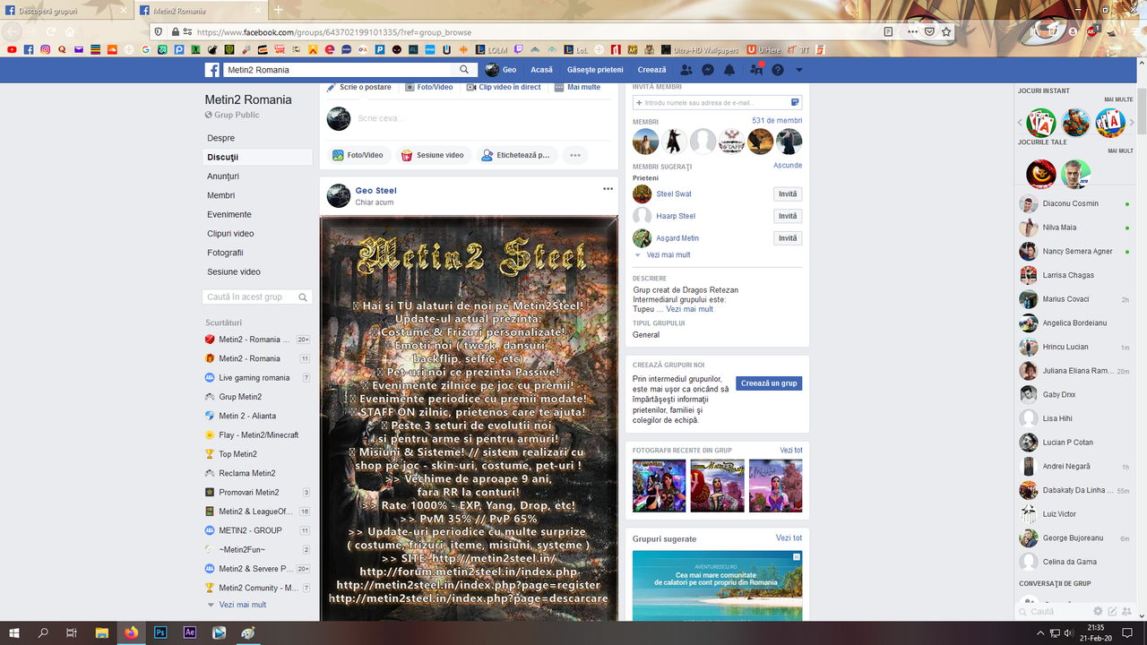Expand Vezi mai mult under suggested members
The height and width of the screenshot is (645, 1147).
coord(668,255)
